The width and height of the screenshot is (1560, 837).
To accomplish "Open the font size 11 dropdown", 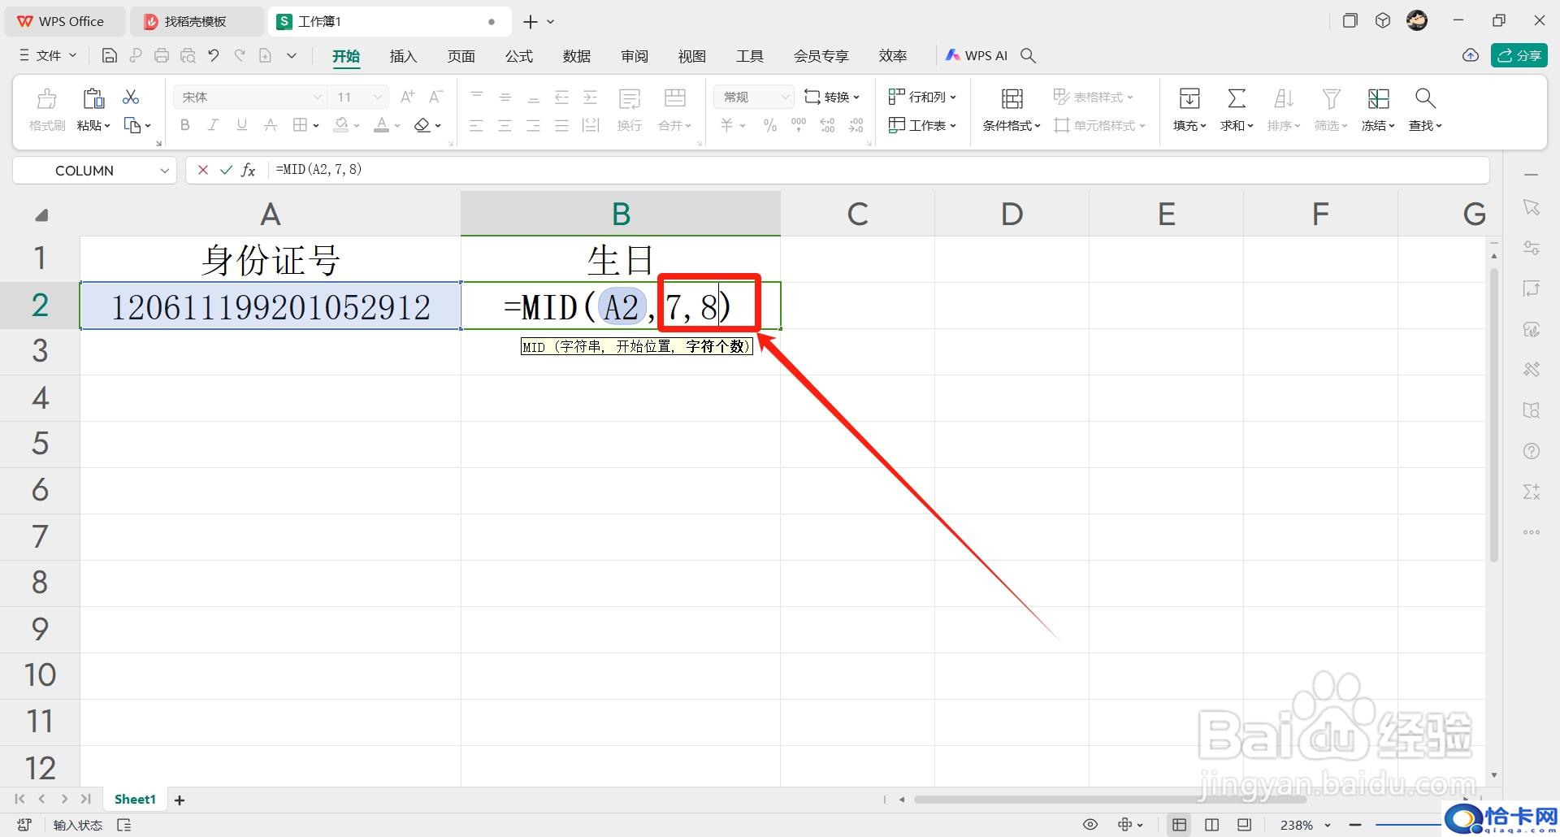I will (x=378, y=97).
